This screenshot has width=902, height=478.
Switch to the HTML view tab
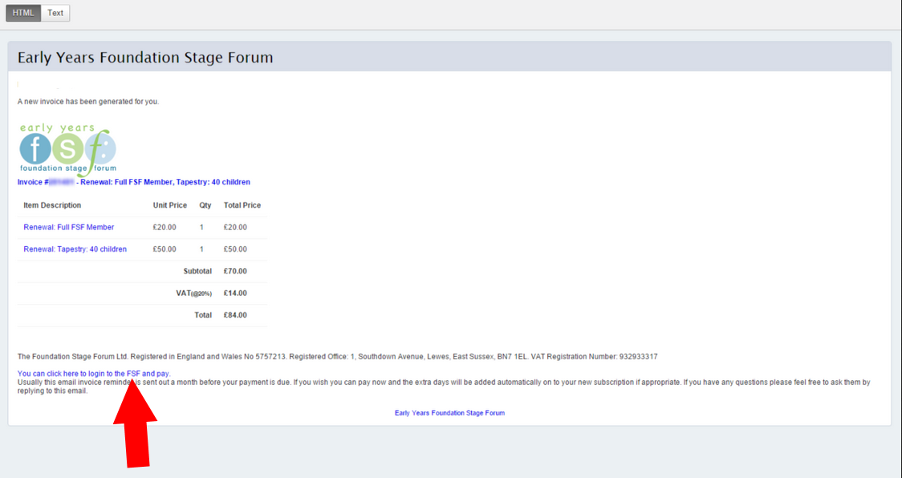23,13
